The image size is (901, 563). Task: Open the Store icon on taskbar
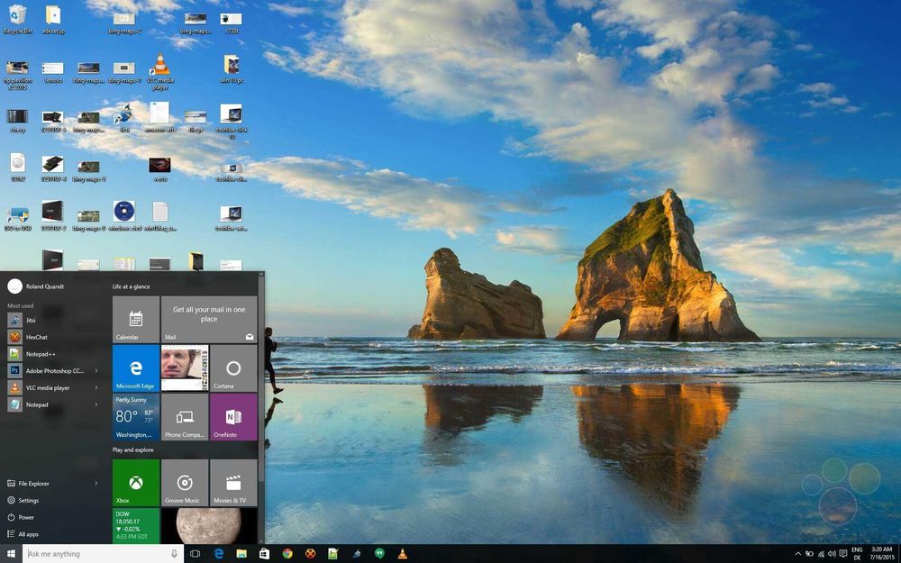click(x=264, y=554)
